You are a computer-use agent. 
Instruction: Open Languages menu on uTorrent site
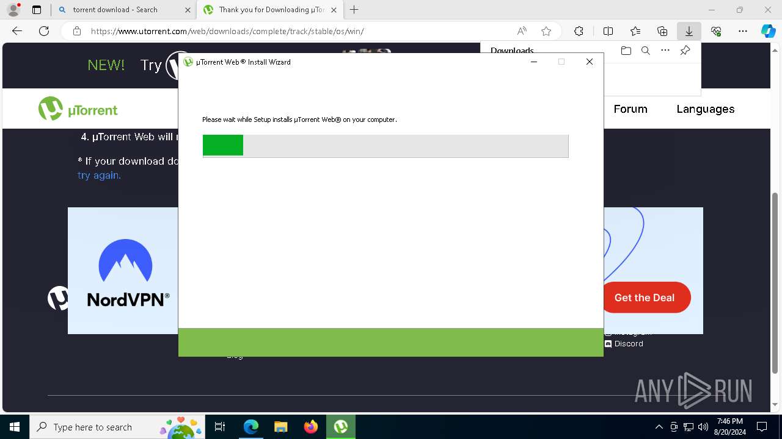[705, 109]
